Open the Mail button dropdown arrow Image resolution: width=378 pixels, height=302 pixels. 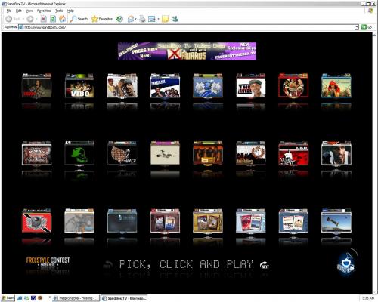tap(135, 19)
